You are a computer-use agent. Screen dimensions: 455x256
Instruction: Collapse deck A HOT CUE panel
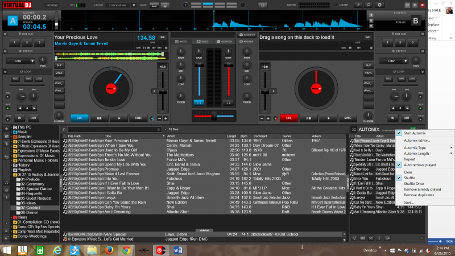(x=5, y=34)
